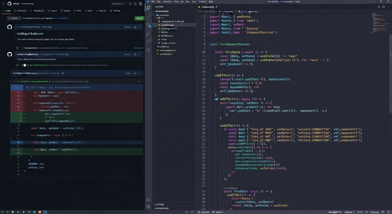
Task: Click the emoji reaction icon on first comment
Action: (135, 27)
